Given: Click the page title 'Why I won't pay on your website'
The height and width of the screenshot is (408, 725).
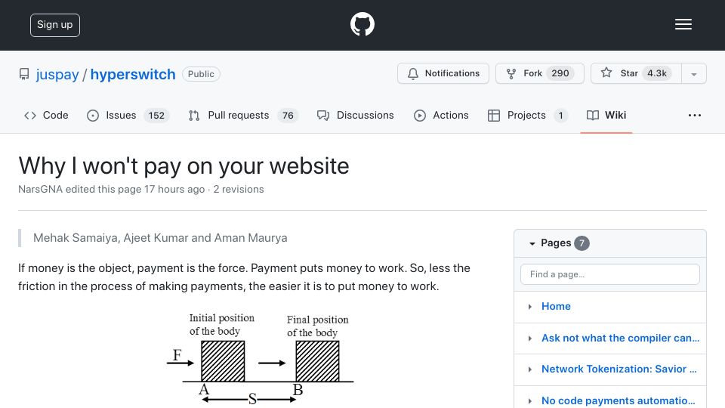Looking at the screenshot, I should (x=184, y=166).
